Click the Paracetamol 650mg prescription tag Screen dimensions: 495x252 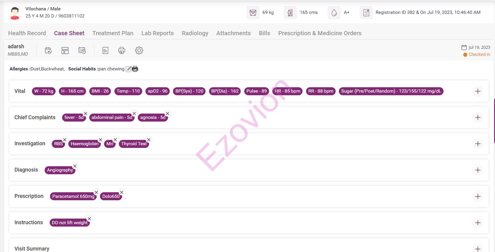click(x=73, y=196)
